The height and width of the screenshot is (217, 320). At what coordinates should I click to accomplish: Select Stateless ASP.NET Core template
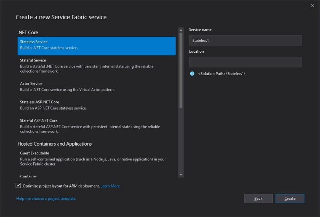(x=96, y=105)
